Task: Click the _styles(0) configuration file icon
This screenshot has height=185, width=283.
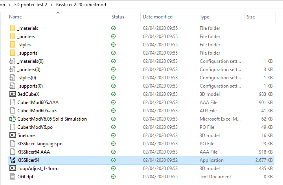Action: 12,78
